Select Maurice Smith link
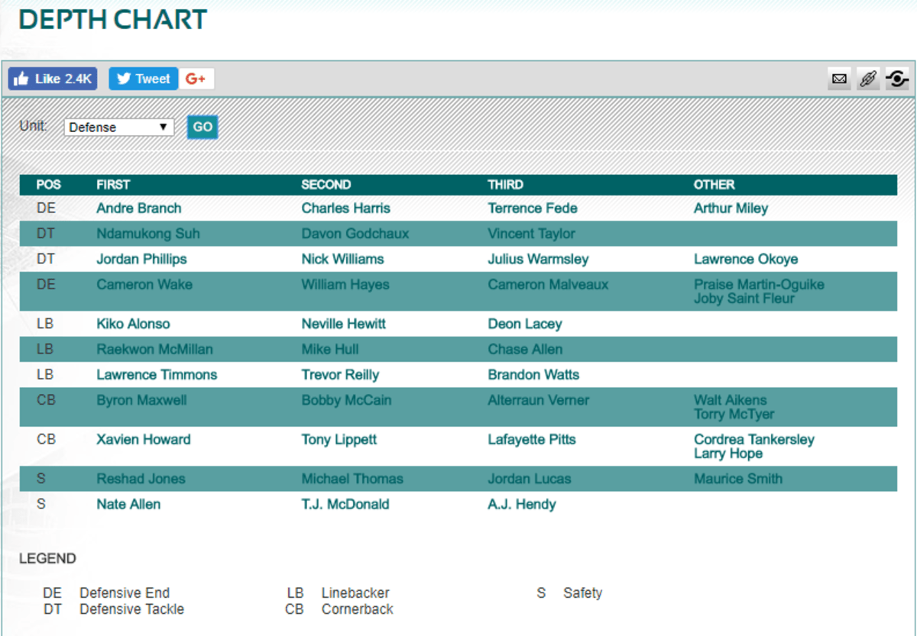Image resolution: width=917 pixels, height=636 pixels. pos(738,479)
